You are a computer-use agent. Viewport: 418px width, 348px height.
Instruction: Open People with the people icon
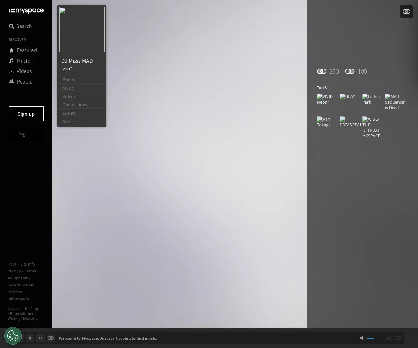21,81
